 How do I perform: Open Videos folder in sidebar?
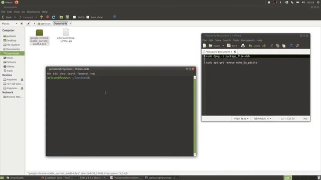10,66
